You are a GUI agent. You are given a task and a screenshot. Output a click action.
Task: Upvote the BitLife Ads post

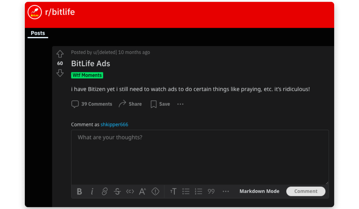pos(60,54)
